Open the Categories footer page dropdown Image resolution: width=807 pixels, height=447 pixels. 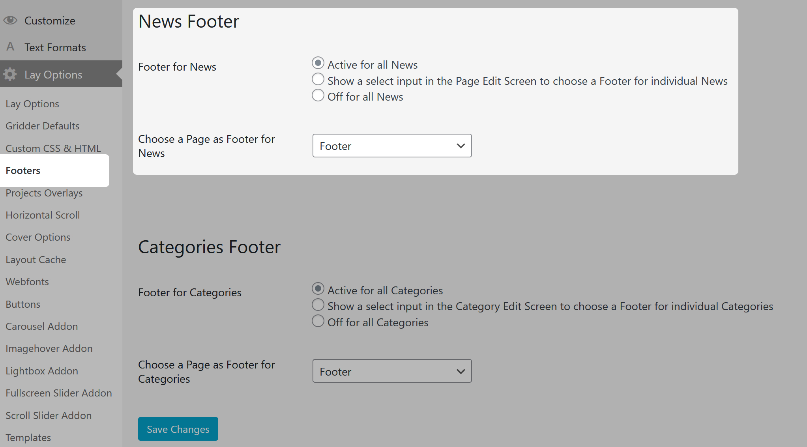(x=392, y=371)
